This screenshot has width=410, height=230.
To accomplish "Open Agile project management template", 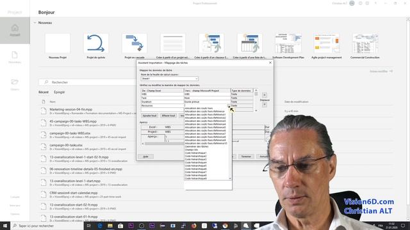I will pyautogui.click(x=327, y=43).
